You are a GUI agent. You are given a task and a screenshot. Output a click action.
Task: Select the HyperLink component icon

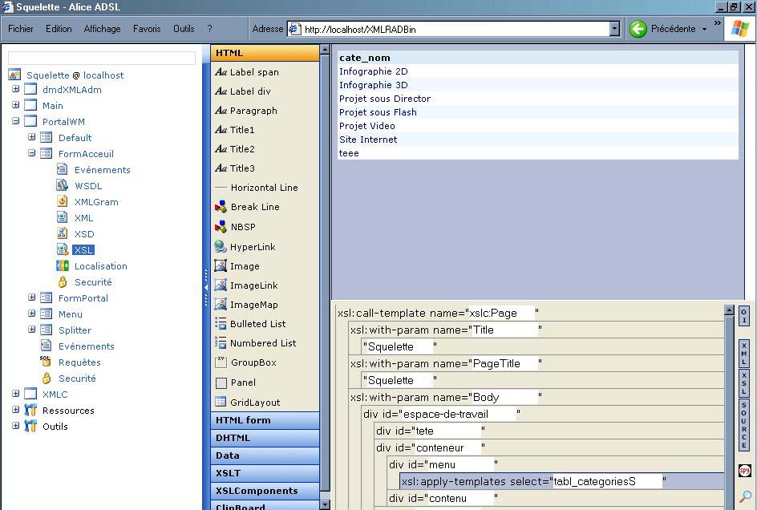point(221,247)
